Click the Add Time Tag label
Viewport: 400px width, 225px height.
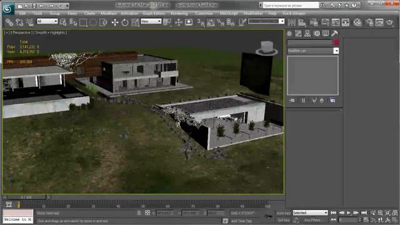tap(241, 221)
